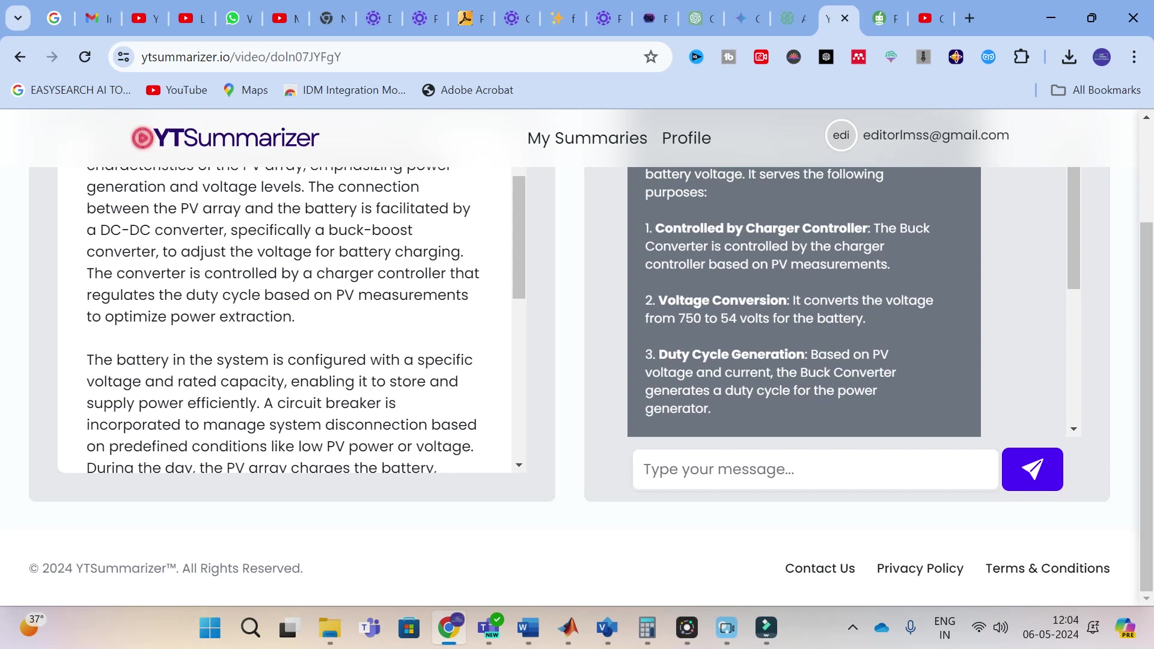This screenshot has width=1154, height=649.
Task: Open YouTube bookmark in bookmarks bar
Action: point(177,90)
